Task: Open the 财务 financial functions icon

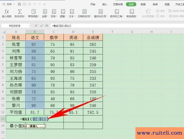Action: [x=54, y=12]
